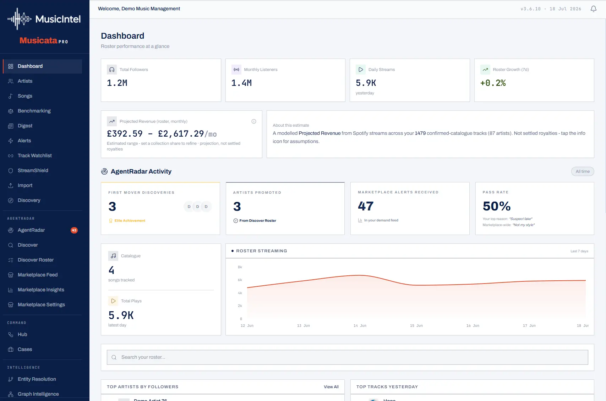
Task: Click the Benchmarking scales icon
Action: (11, 111)
